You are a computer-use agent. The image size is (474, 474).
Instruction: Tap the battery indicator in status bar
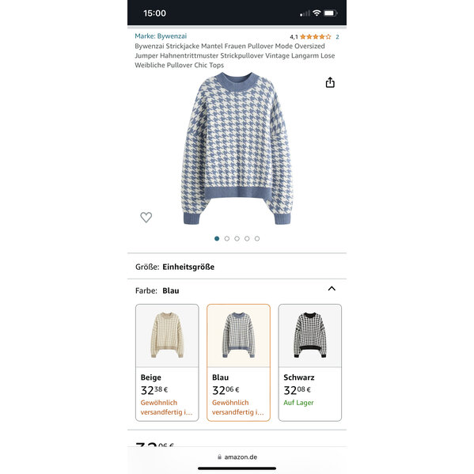tap(331, 13)
